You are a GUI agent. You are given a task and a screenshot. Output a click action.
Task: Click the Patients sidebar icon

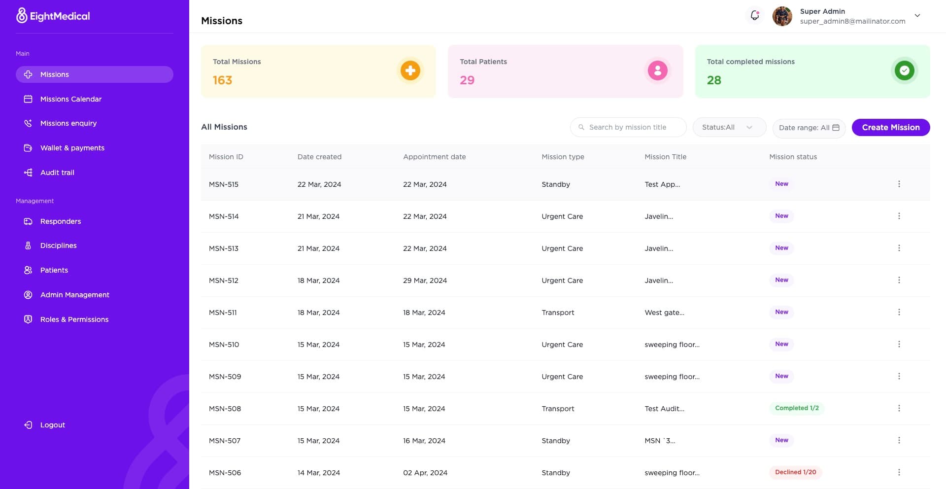pos(28,270)
